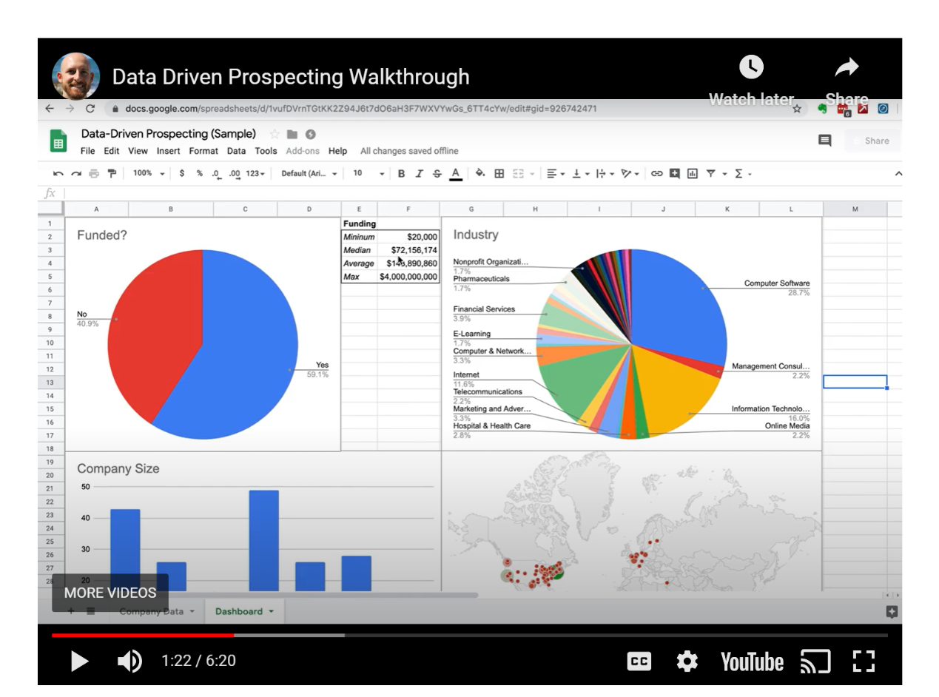
Task: Open the Help menu
Action: [337, 151]
